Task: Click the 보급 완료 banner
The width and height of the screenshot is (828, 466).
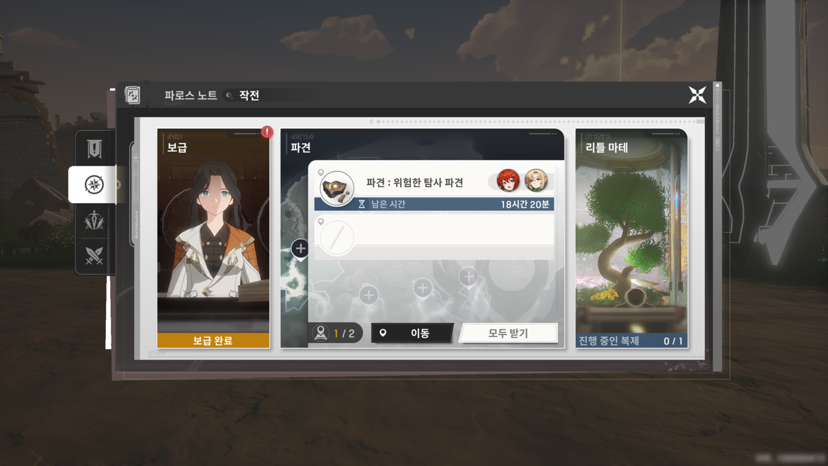Action: point(213,340)
